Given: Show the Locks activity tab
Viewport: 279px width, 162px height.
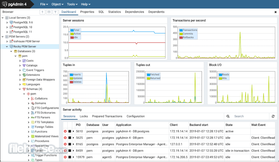Looking at the screenshot, I should (x=84, y=116).
